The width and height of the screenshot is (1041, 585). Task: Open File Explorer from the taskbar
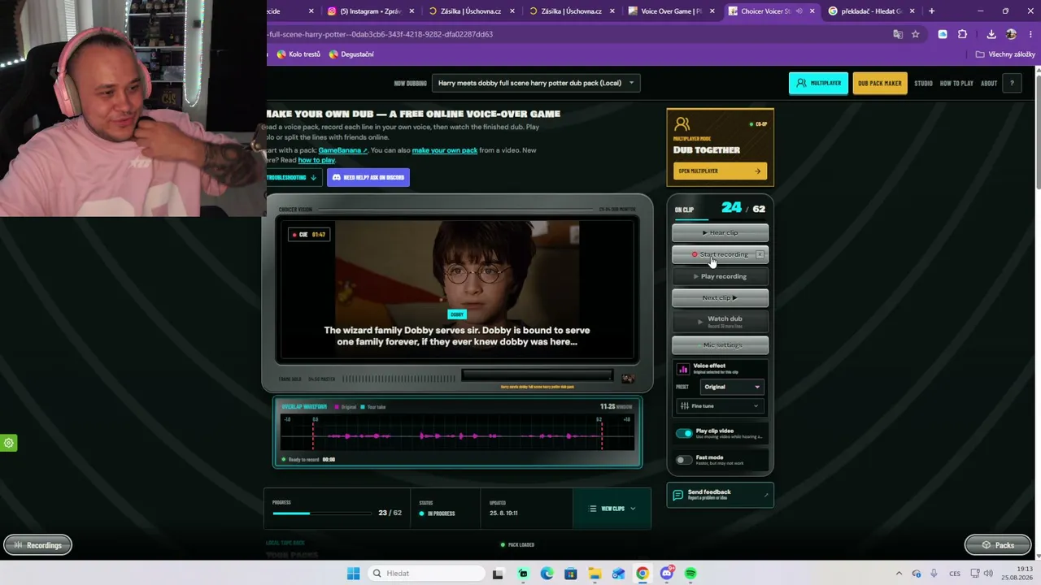(595, 574)
